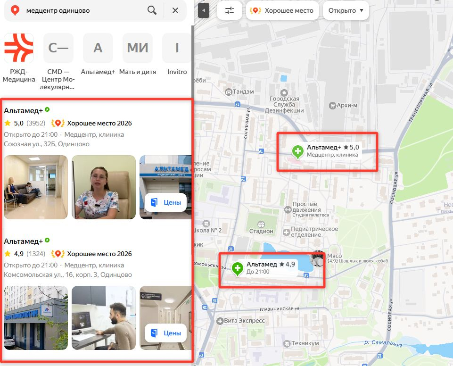Click the Школа № 2 map icon
Image resolution: width=453 pixels, height=366 pixels.
click(206, 224)
